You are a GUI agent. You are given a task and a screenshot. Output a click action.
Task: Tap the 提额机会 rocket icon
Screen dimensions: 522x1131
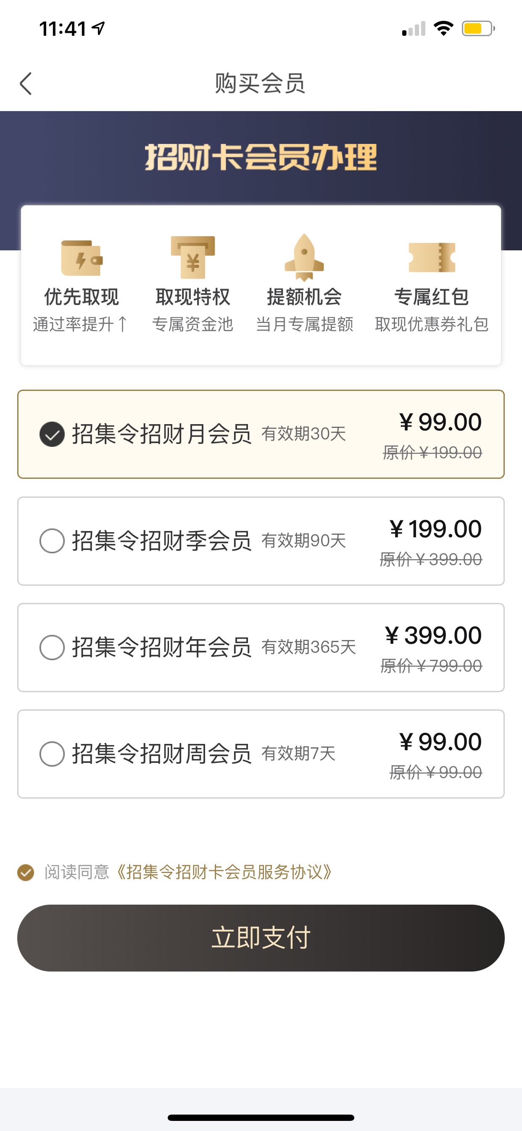point(304,257)
